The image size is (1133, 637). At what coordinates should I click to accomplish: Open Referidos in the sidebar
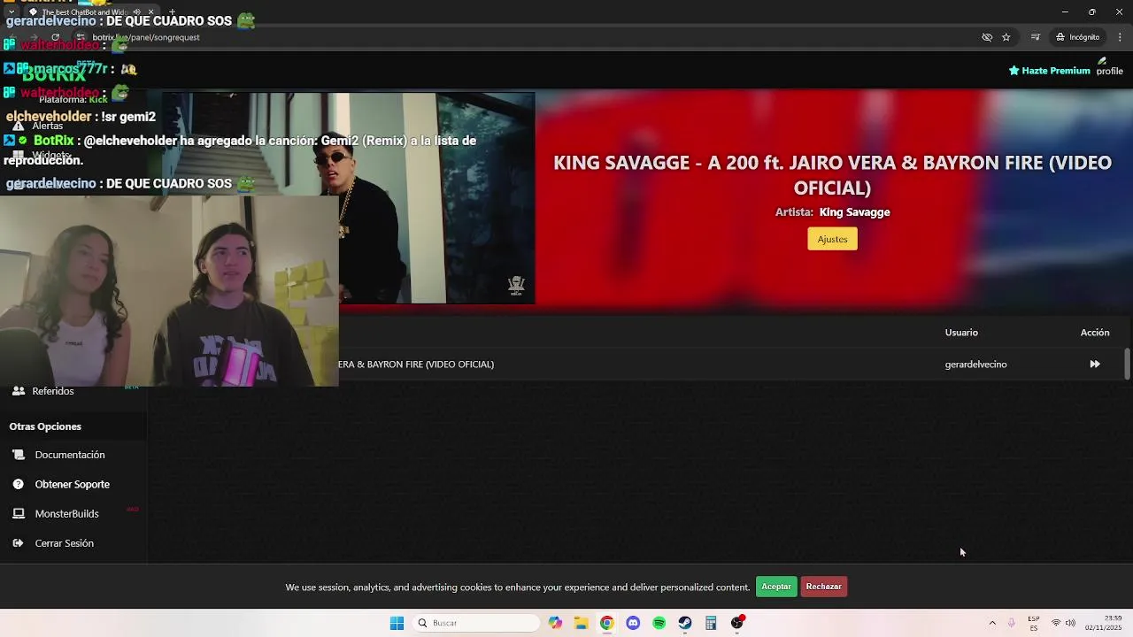coord(53,391)
